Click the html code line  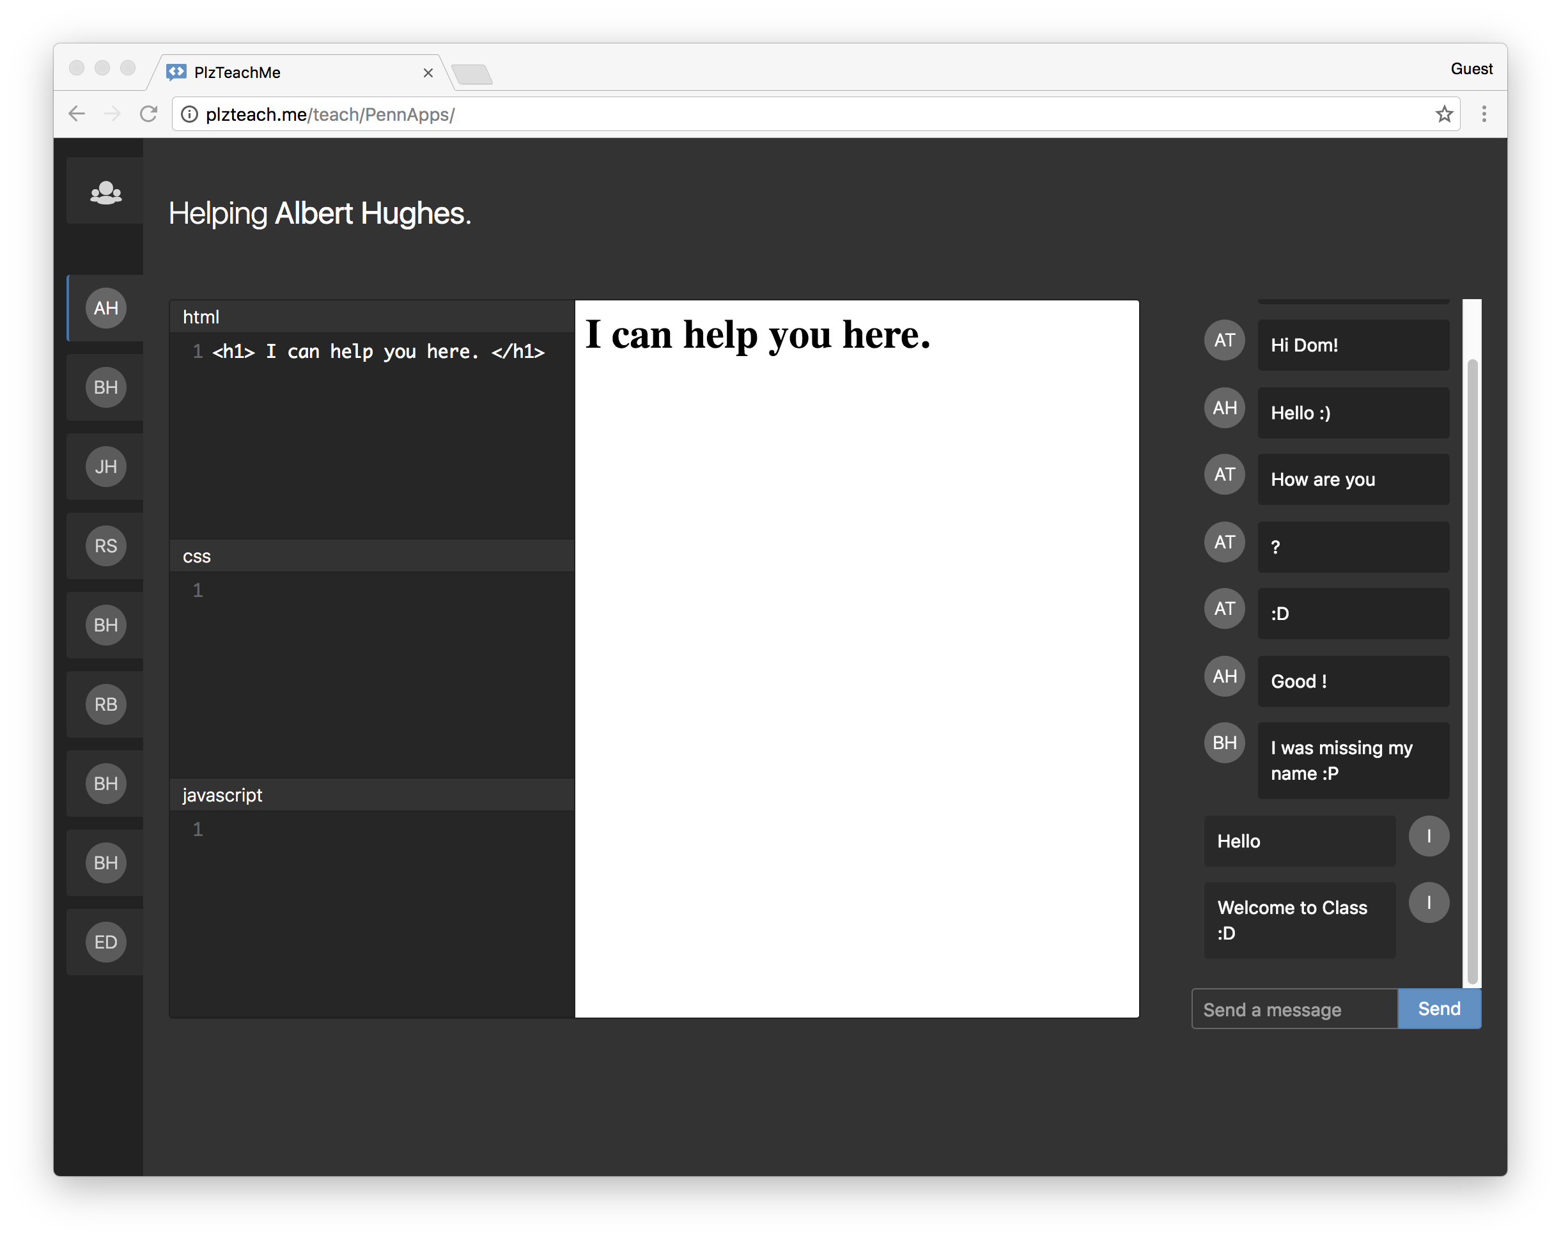378,352
